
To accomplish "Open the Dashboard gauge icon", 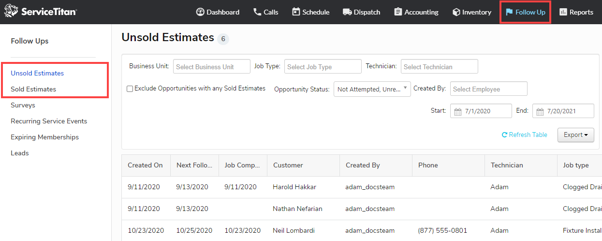I will tap(200, 12).
